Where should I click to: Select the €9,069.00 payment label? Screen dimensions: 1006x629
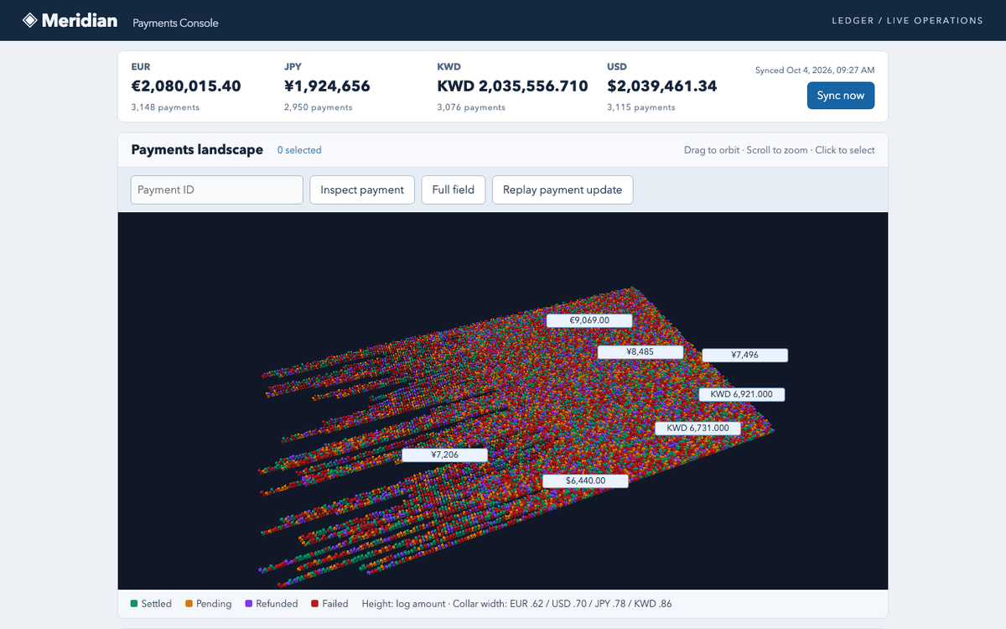pyautogui.click(x=589, y=320)
